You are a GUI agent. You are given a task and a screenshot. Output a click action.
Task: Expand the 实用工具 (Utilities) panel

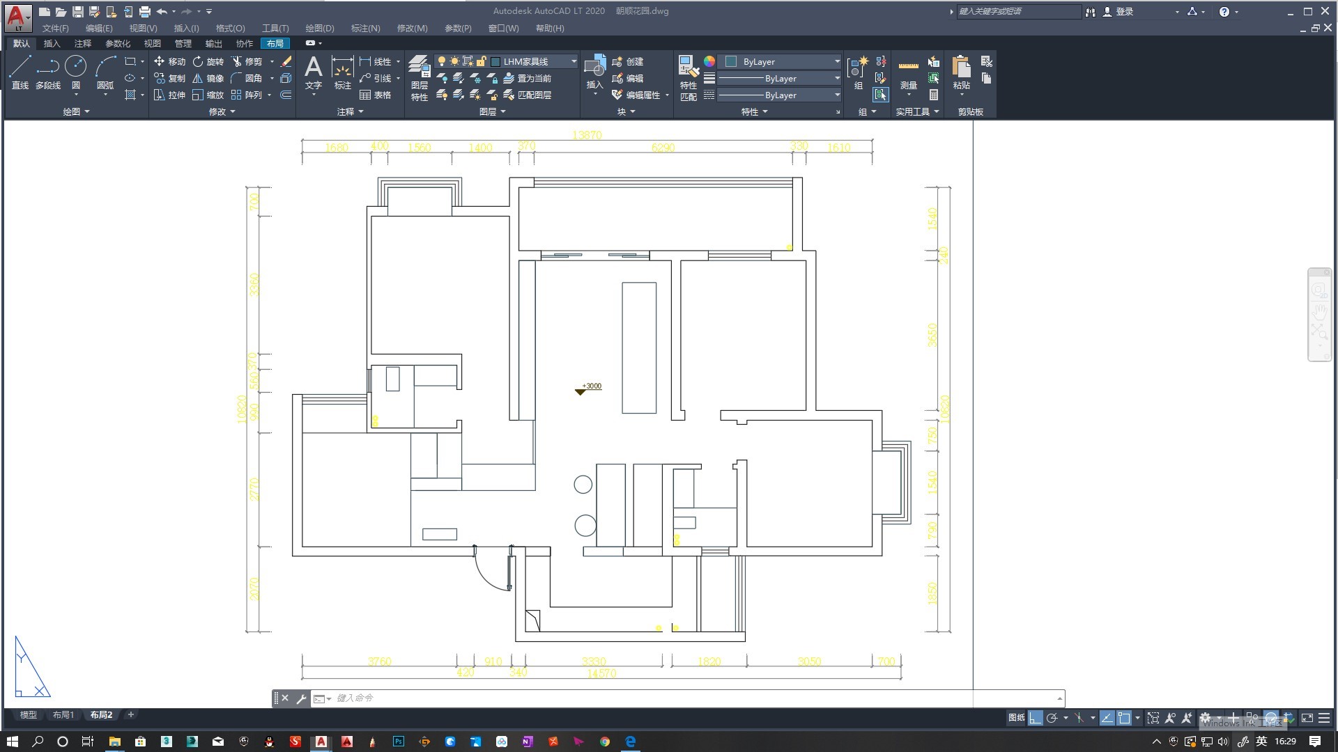(917, 111)
